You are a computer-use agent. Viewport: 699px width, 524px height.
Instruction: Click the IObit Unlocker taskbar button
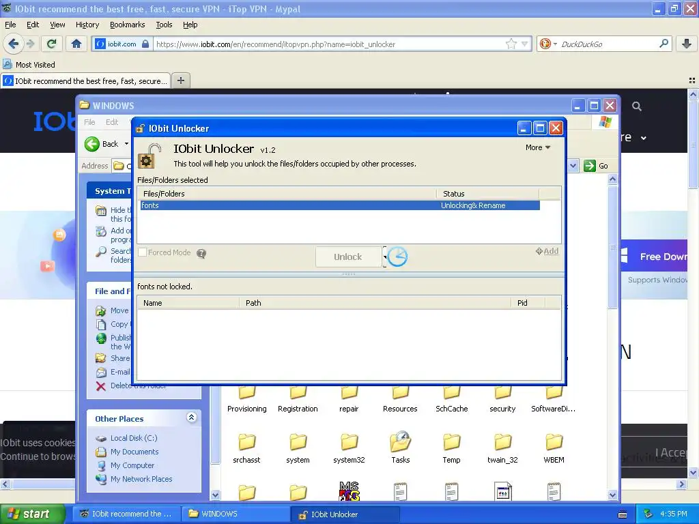click(x=345, y=514)
